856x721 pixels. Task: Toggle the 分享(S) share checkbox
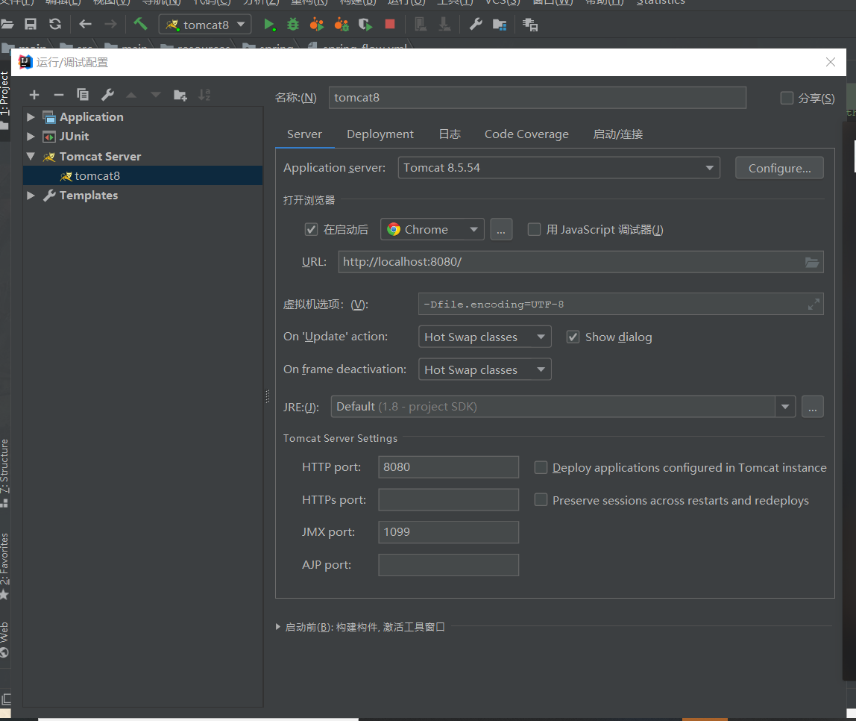click(x=787, y=98)
